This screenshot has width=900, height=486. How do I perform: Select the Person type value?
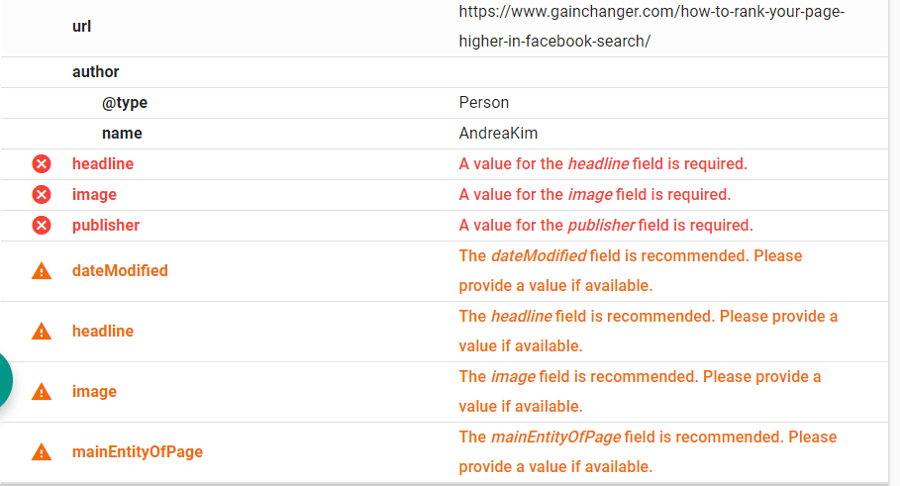point(484,103)
